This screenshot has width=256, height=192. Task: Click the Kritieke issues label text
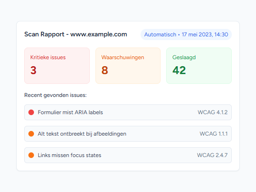48,57
